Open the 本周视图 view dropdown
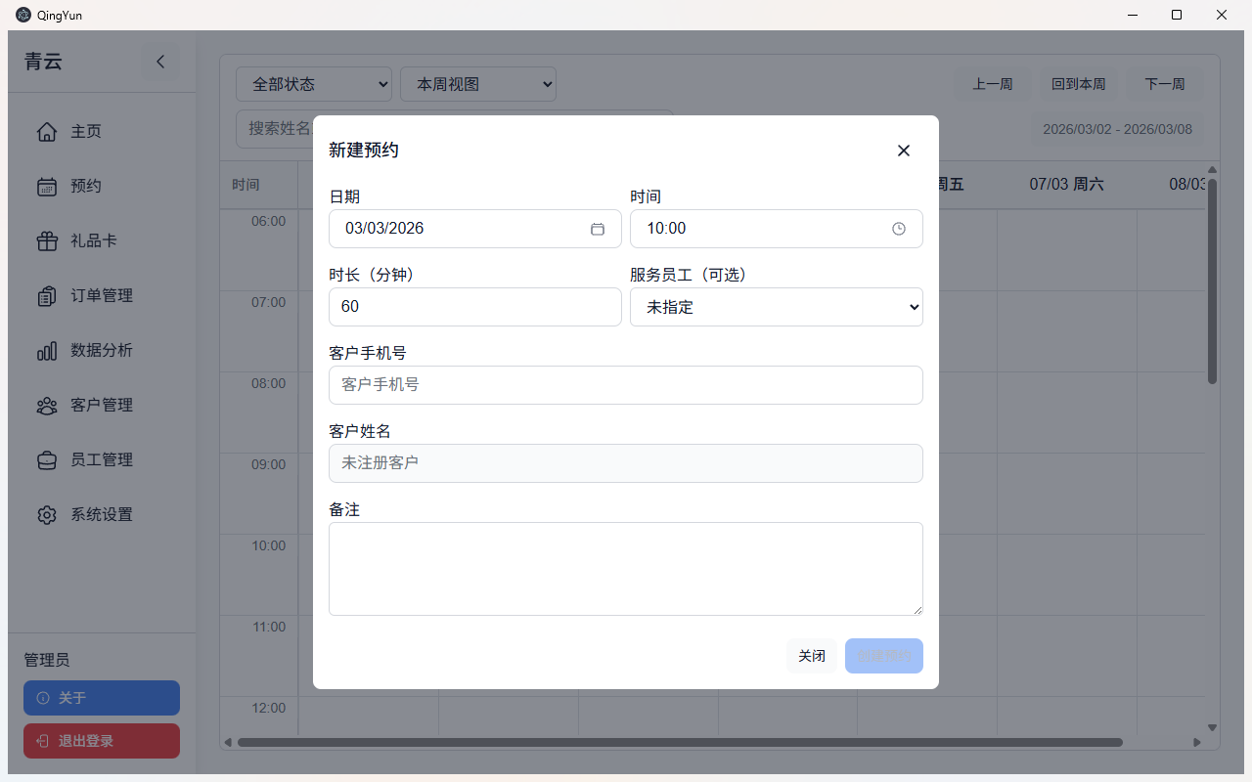The width and height of the screenshot is (1252, 782). pyautogui.click(x=478, y=84)
